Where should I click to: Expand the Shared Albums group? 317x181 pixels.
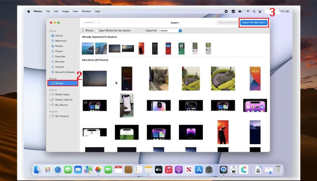(50, 100)
